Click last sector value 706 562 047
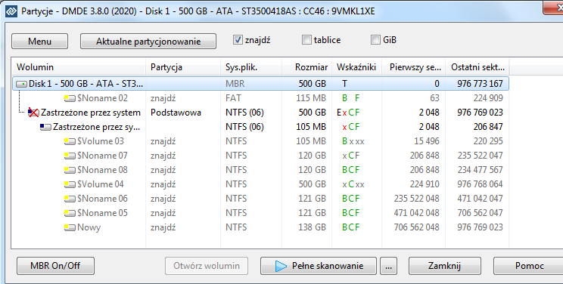Viewport: 563px width, 284px height. click(480, 213)
